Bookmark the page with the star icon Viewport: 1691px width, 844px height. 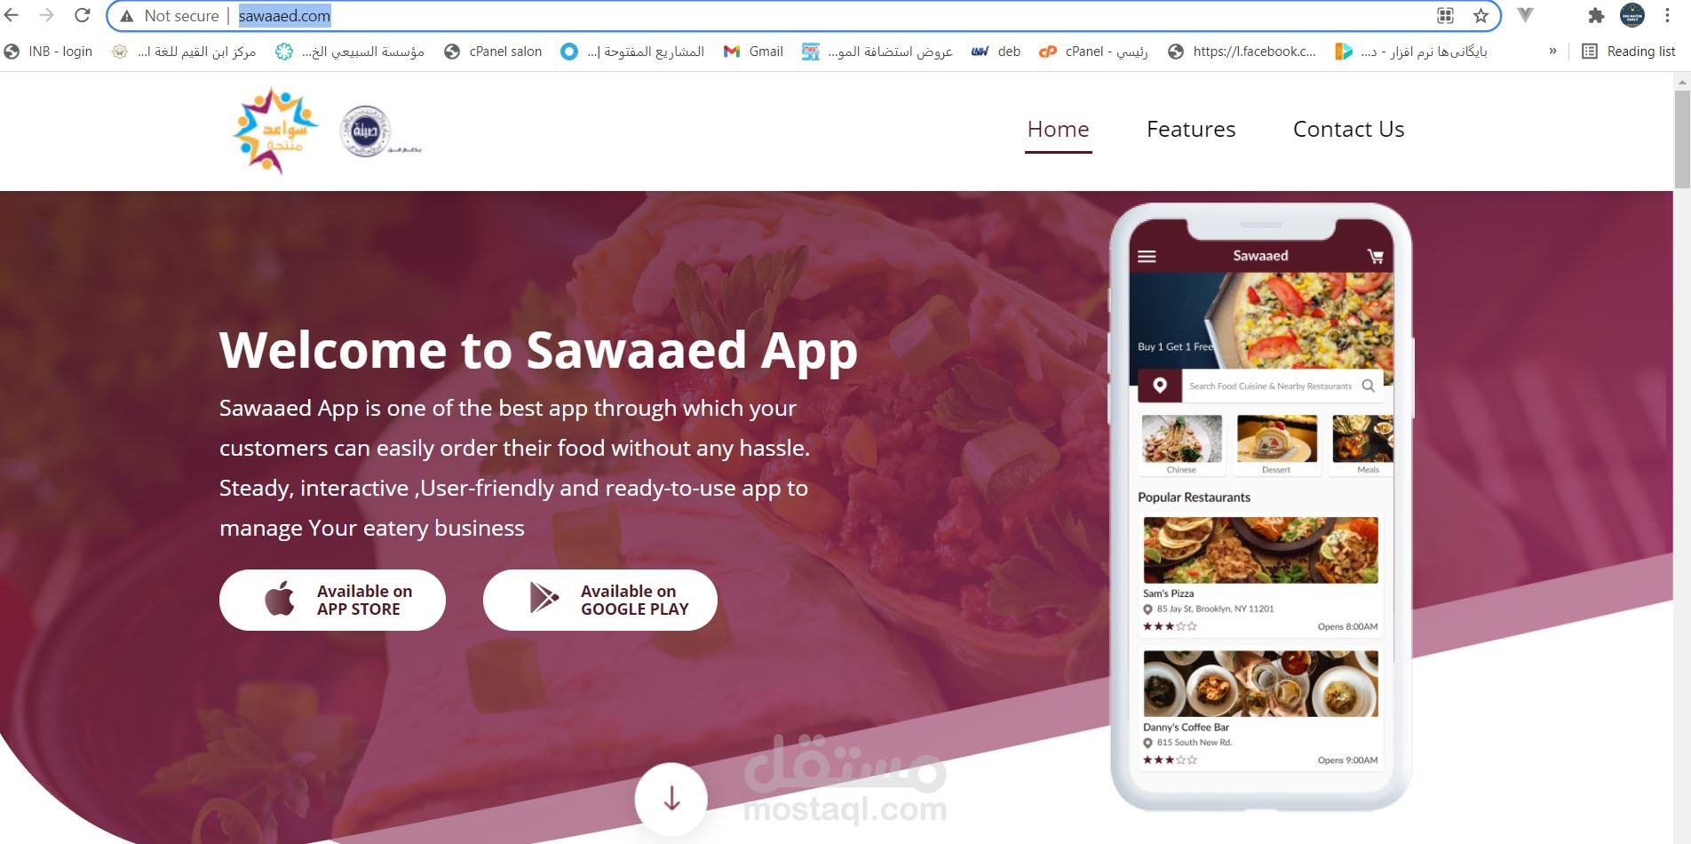(x=1481, y=15)
